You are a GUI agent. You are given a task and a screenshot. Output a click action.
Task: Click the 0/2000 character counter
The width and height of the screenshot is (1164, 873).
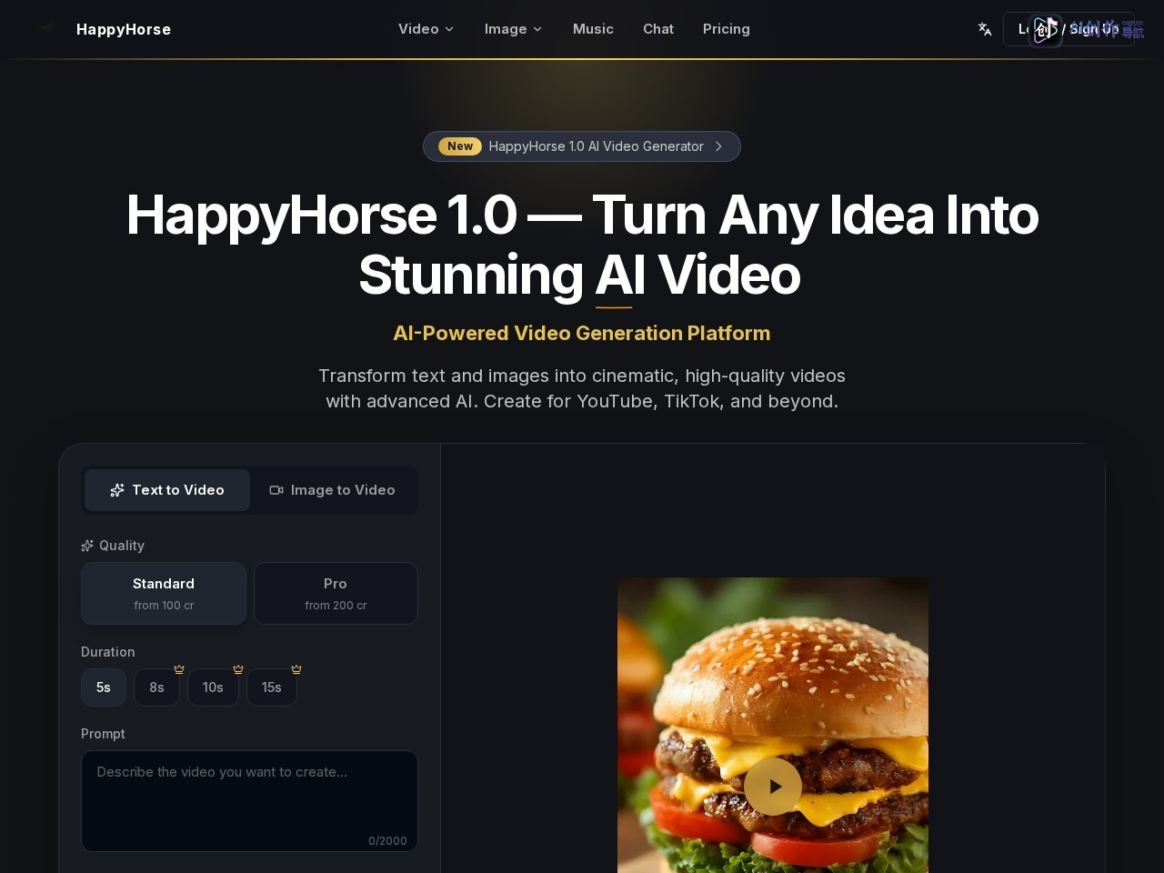click(x=387, y=841)
